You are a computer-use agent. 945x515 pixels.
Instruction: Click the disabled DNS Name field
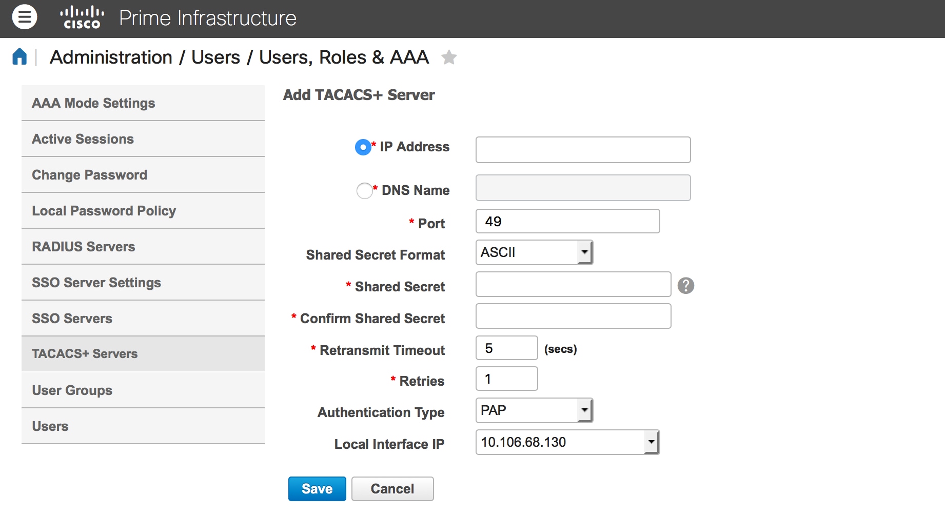[583, 188]
